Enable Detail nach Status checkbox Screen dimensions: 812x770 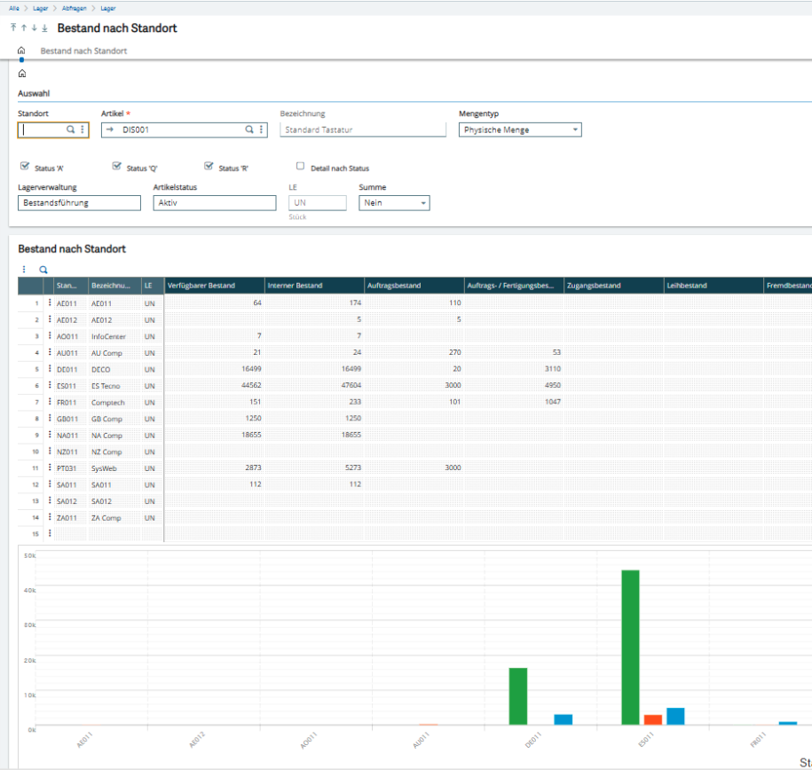click(300, 166)
